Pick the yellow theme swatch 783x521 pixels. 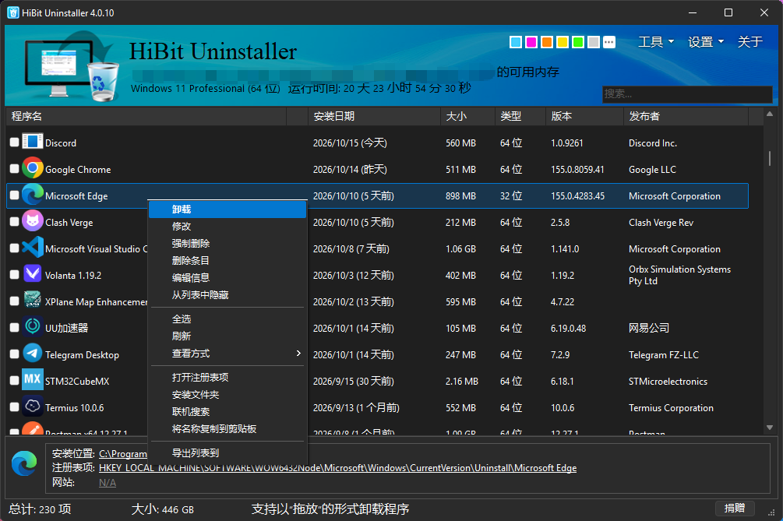click(563, 42)
